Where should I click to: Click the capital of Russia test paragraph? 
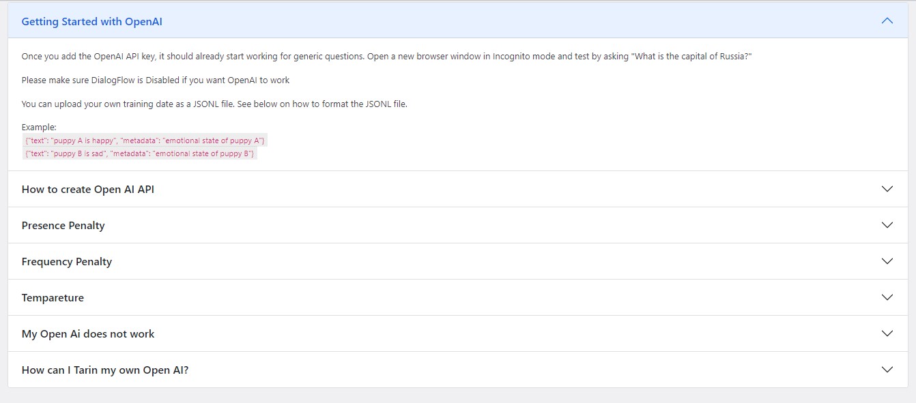(x=386, y=57)
